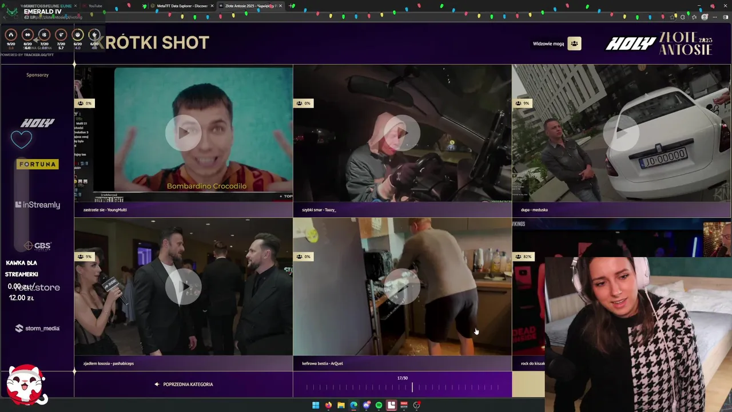Screen dimensions: 732x412
Task: Click the beige next-category button
Action: tap(528, 385)
